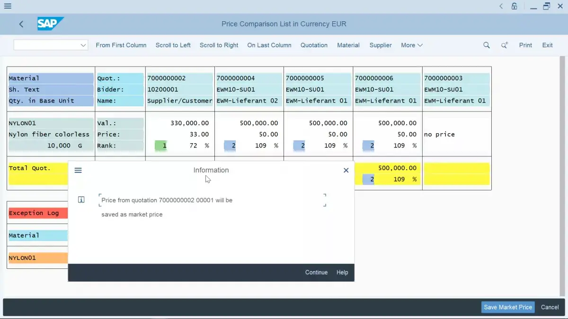Click EWM-Lieferant 02 name cell

(249, 101)
